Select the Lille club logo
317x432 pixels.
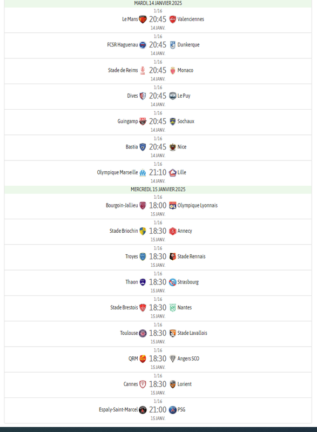click(173, 173)
